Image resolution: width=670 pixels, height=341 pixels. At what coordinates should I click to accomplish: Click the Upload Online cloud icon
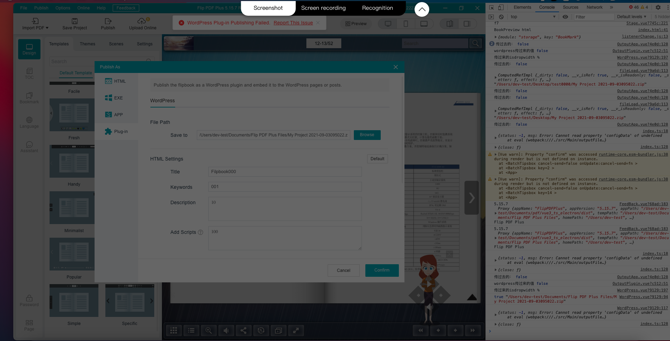point(142,21)
